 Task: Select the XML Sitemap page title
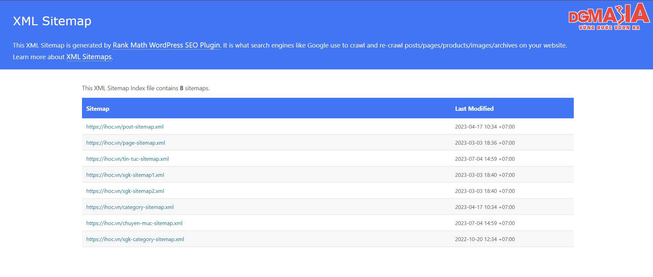tap(52, 21)
